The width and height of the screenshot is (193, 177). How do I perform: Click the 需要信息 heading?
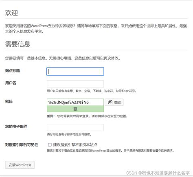[18, 44]
